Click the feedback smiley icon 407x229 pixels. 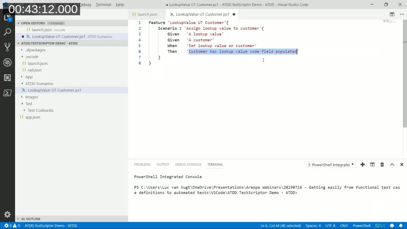tap(392, 226)
